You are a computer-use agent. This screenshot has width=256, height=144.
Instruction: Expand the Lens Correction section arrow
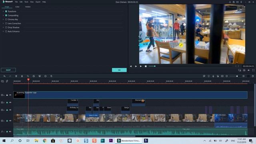3,23
